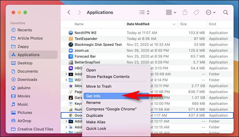This screenshot has height=137, width=239.
Task: Click the Search magnifier icon
Action: [226, 12]
